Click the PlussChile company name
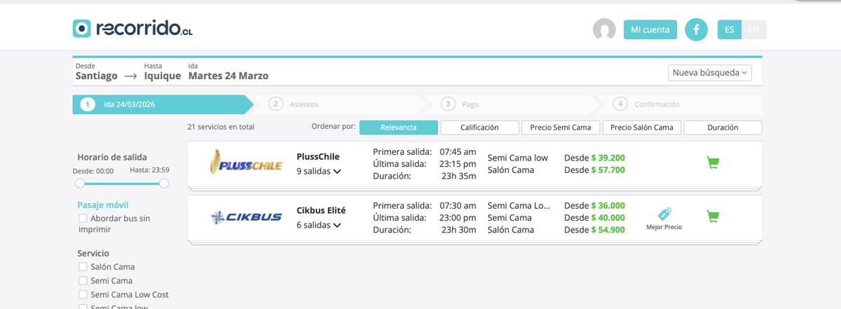The height and width of the screenshot is (309, 841). coord(318,157)
